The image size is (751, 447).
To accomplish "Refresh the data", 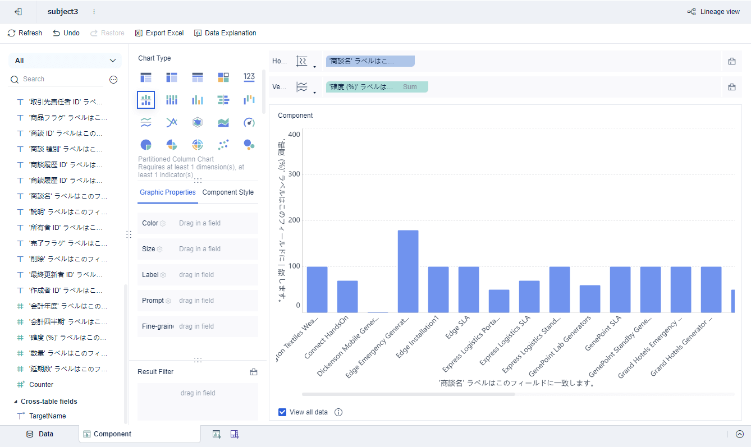I will point(25,33).
